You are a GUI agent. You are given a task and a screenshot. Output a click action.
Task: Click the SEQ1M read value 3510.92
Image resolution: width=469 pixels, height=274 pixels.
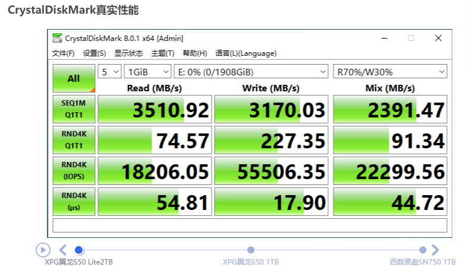(x=155, y=109)
